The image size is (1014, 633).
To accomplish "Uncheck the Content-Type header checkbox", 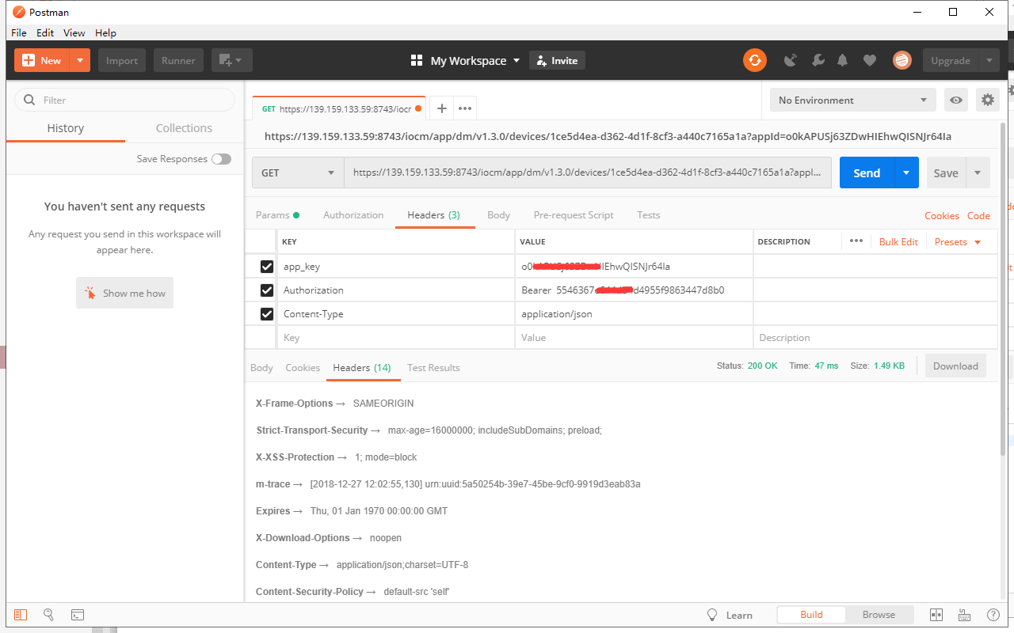I will tap(267, 314).
